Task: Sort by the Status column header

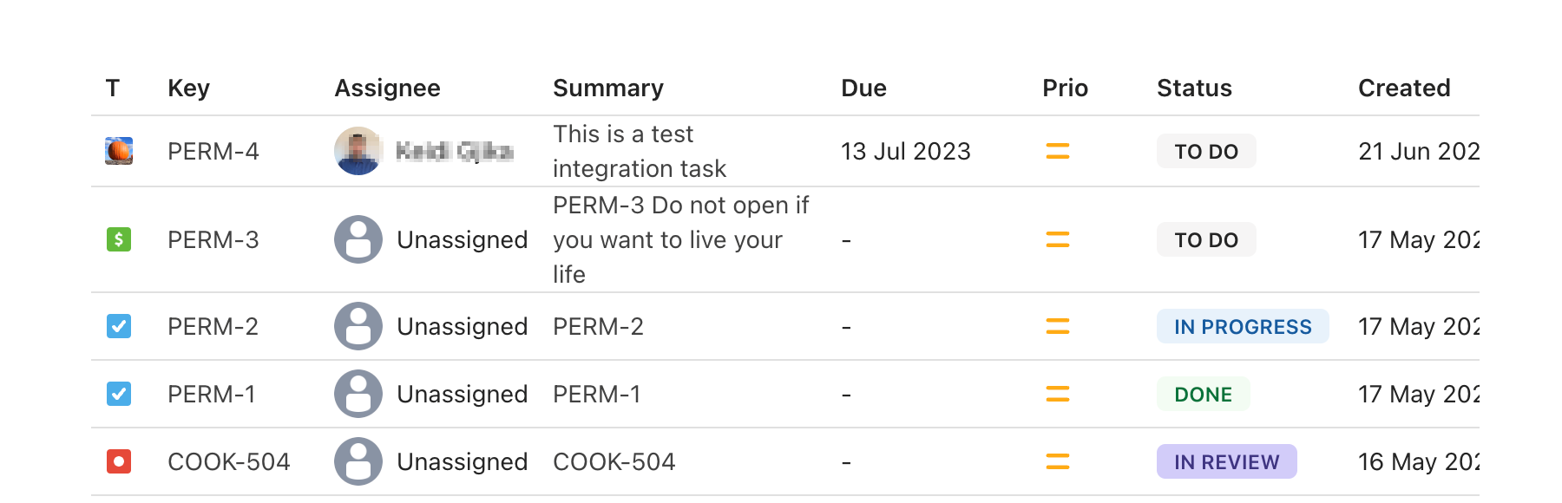Action: [x=1194, y=88]
